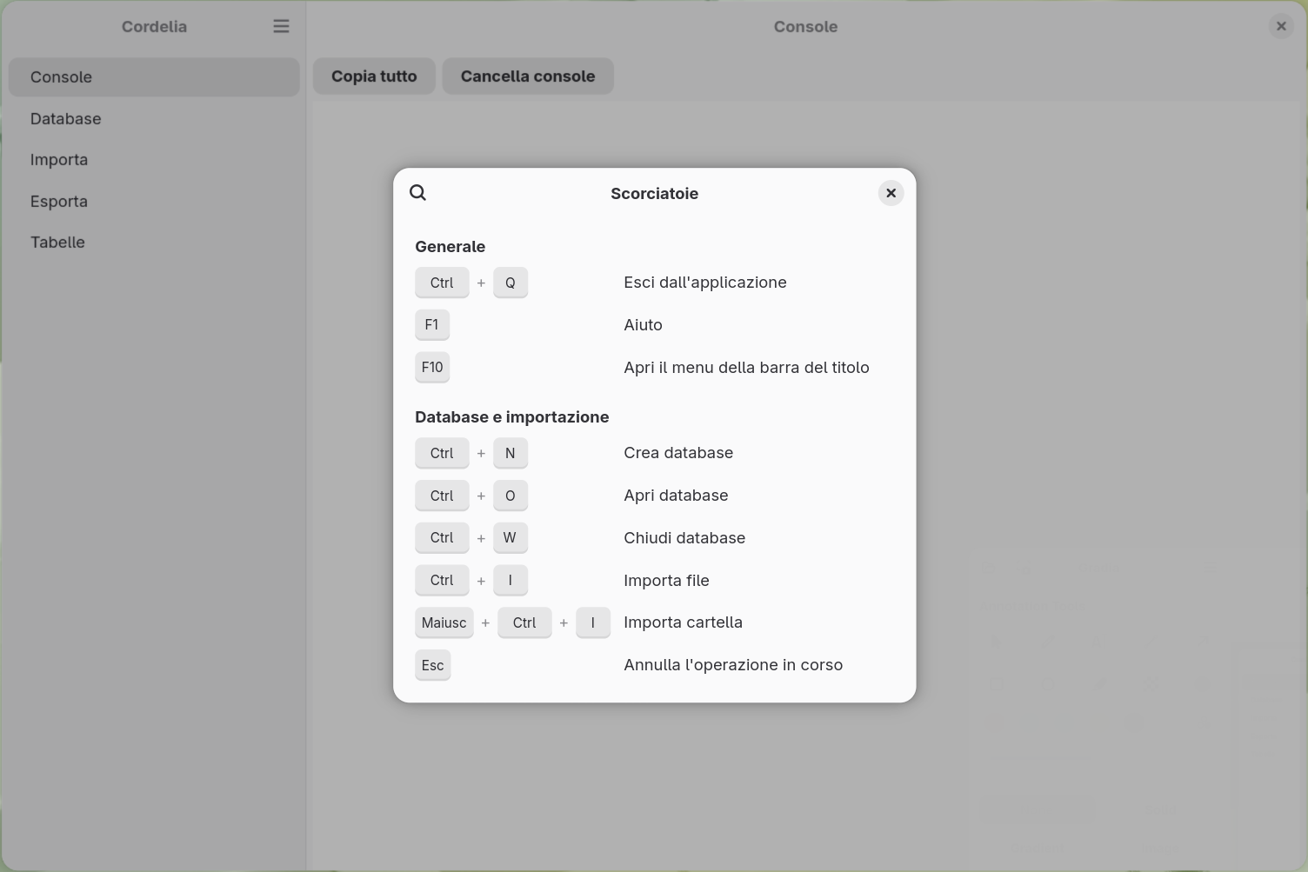Click the Generale section heading
Screen dimensions: 1308x872
(x=450, y=246)
